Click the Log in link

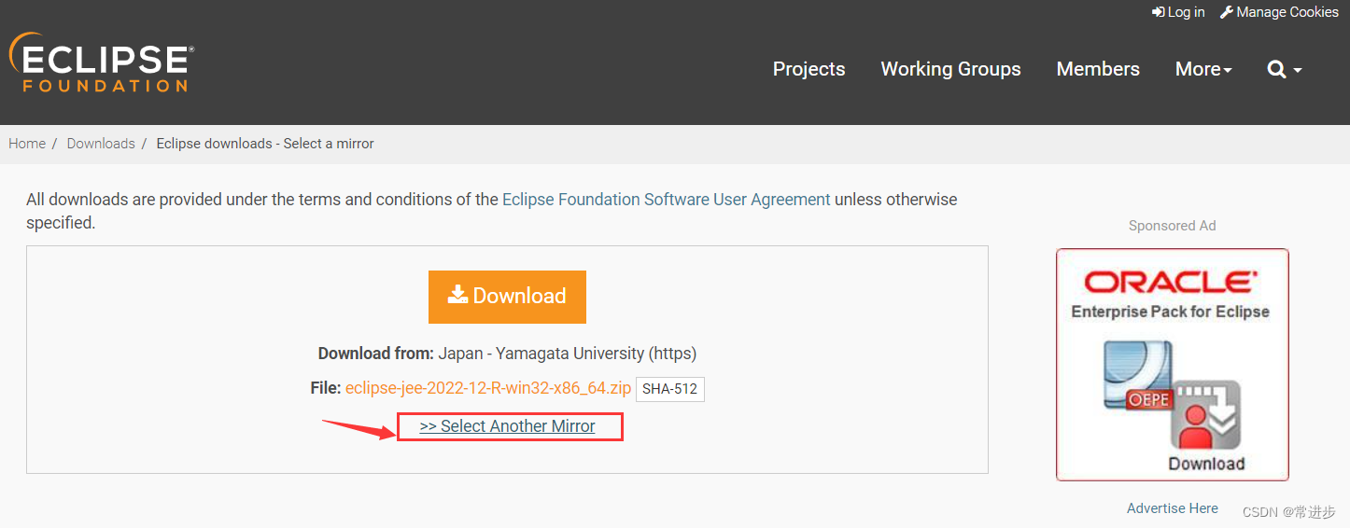click(1178, 12)
